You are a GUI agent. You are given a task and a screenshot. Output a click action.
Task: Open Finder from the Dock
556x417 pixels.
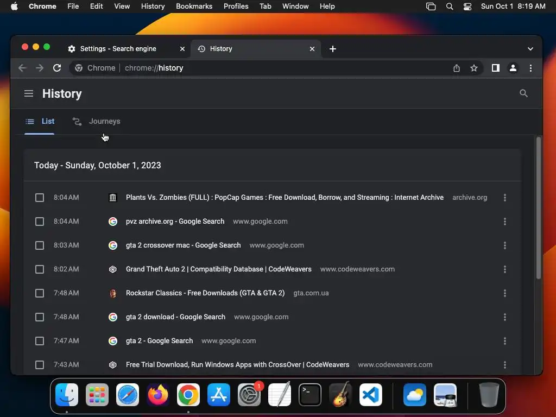(x=67, y=395)
